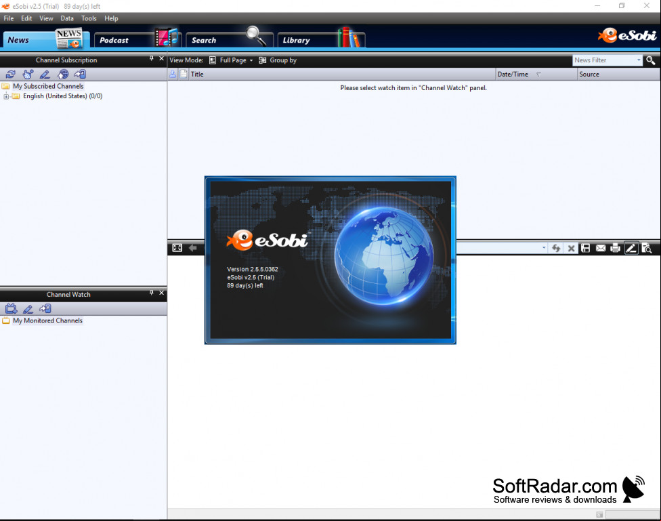Image resolution: width=661 pixels, height=521 pixels.
Task: Click the eSobi splash screen globe image
Action: click(383, 255)
